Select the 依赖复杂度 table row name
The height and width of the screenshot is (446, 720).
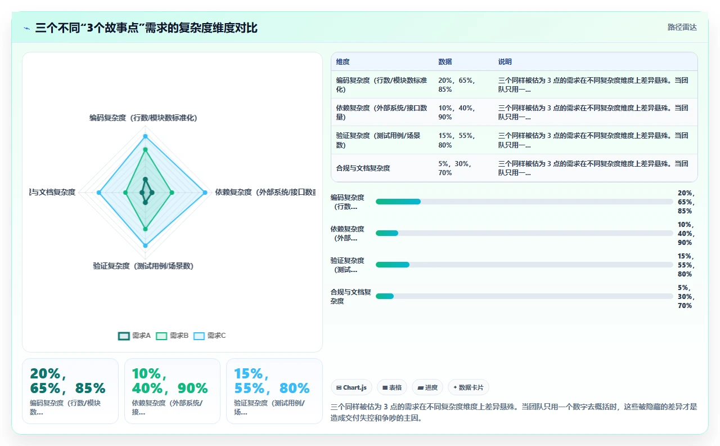coord(381,112)
